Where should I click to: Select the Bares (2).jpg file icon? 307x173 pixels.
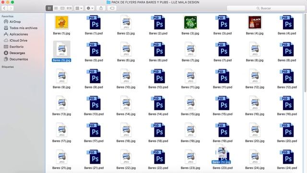[x=126, y=23]
